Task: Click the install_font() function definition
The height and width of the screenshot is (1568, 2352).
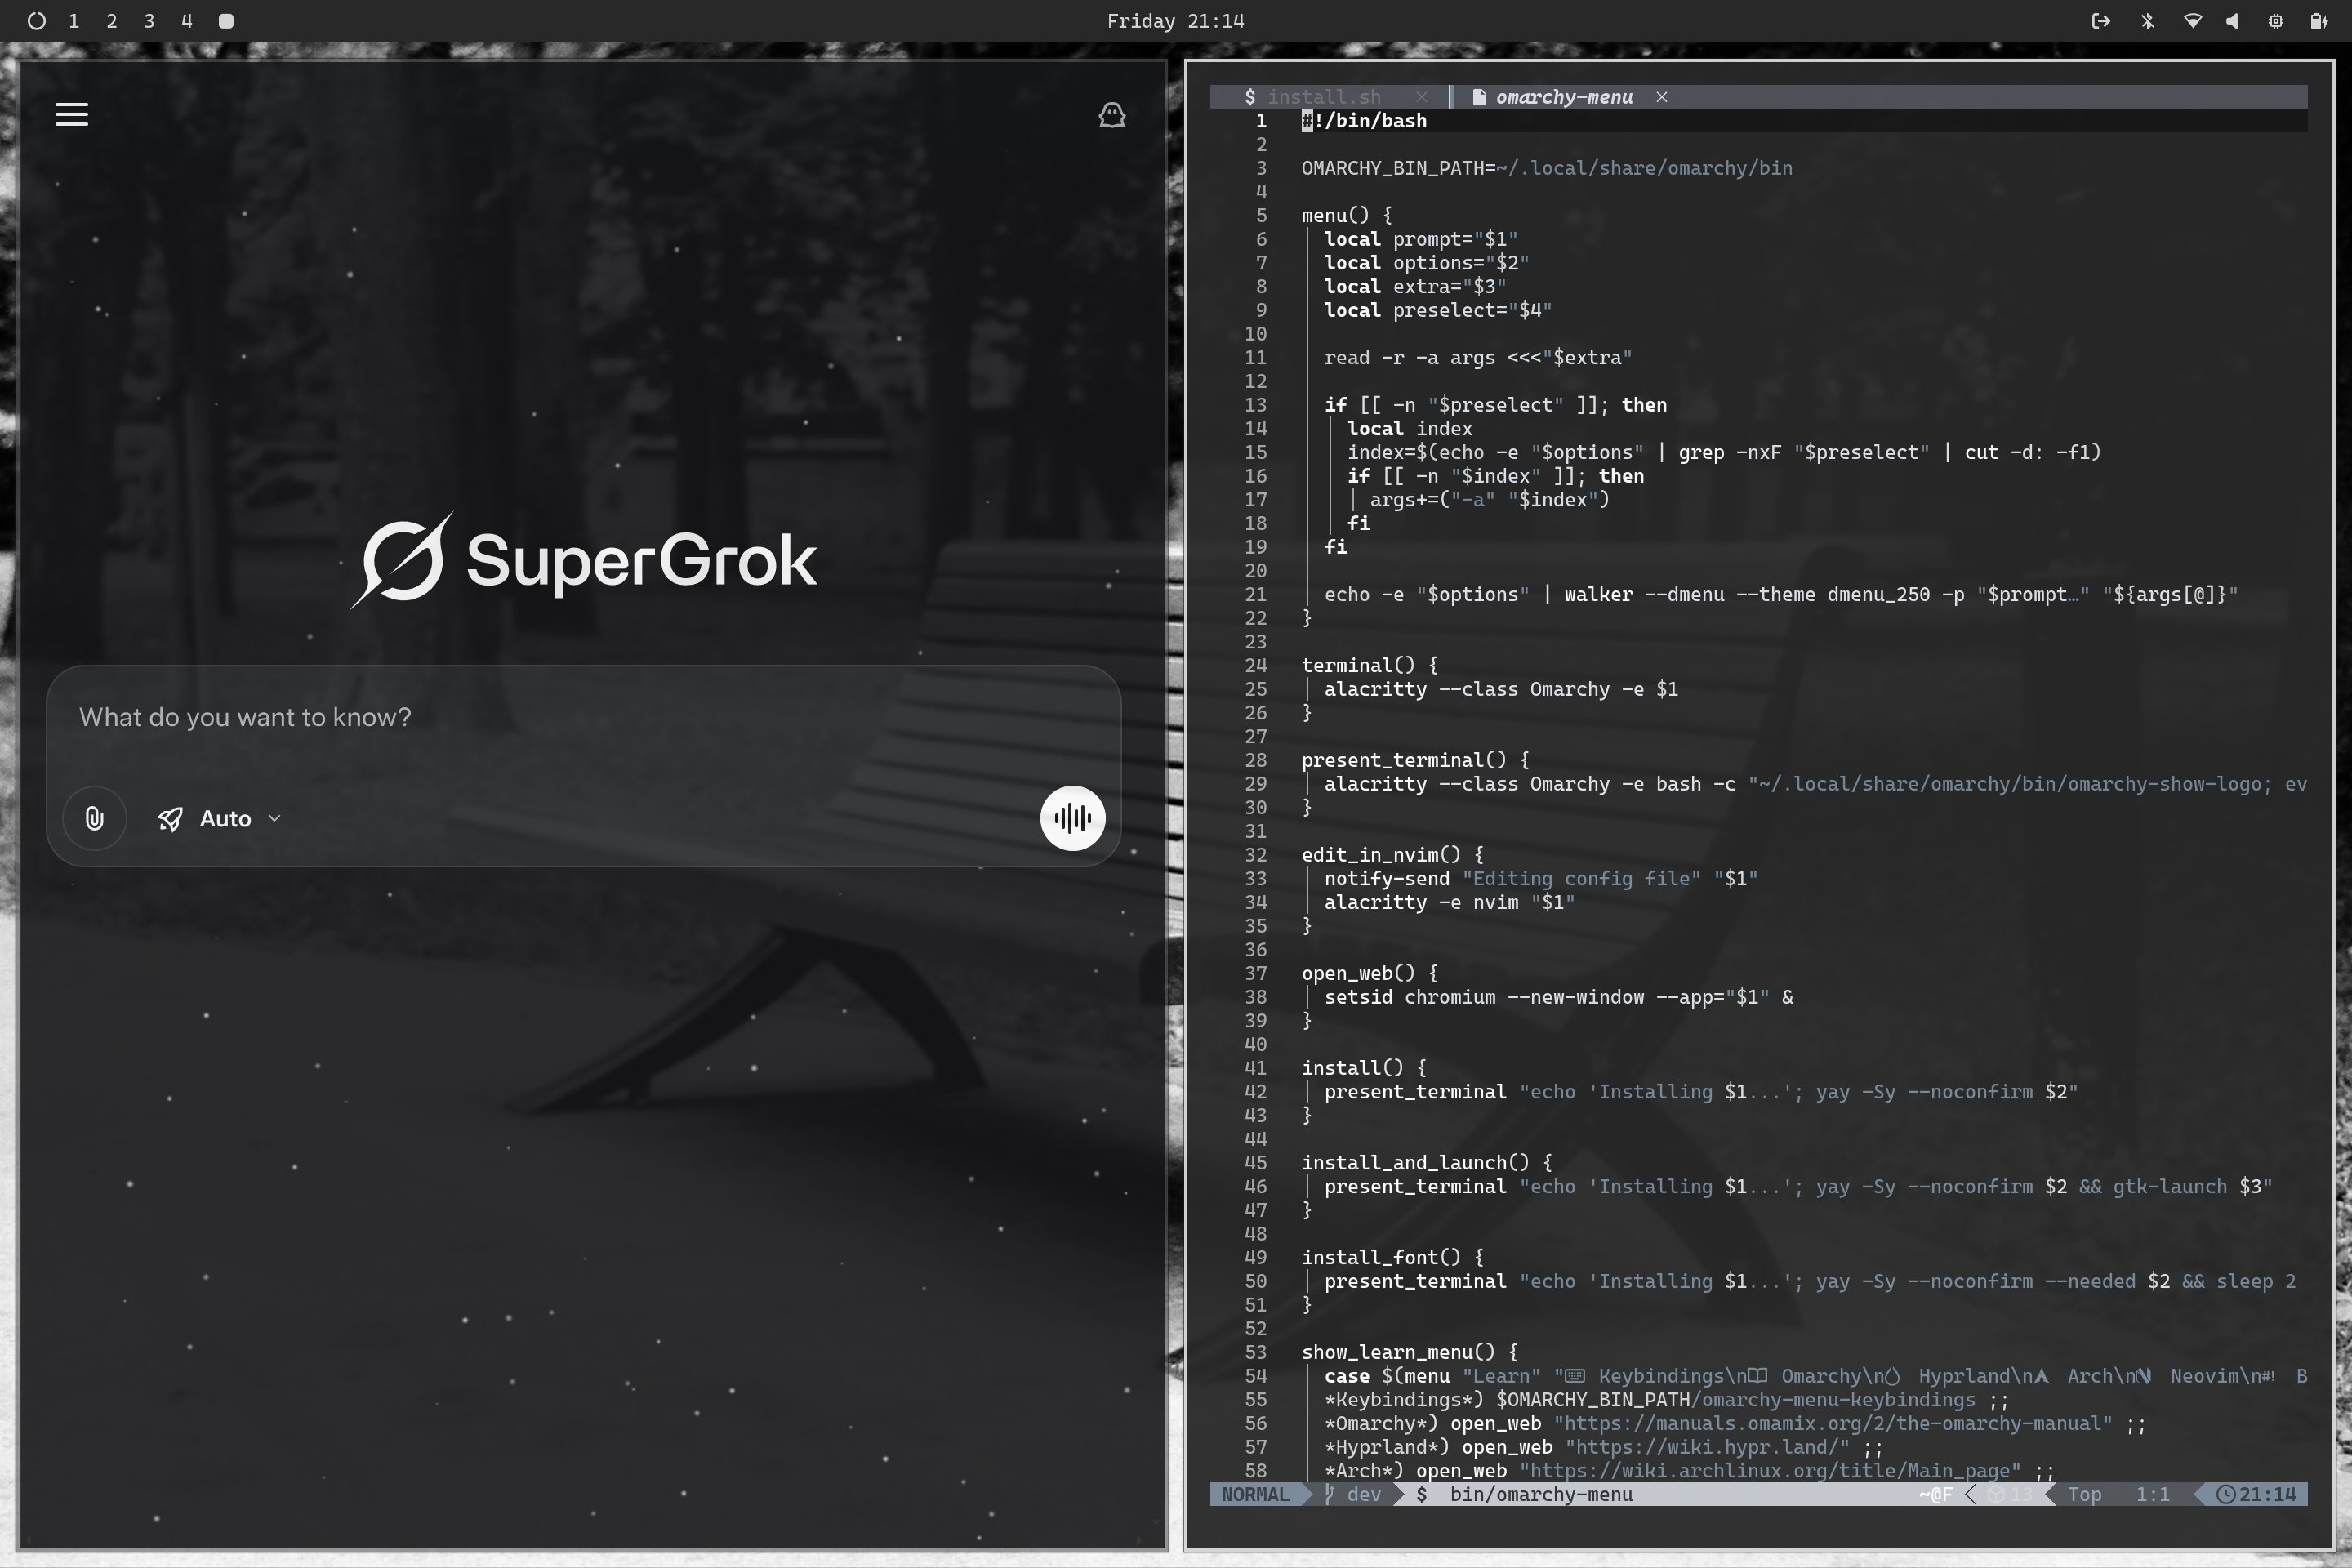Action: (x=1393, y=1257)
